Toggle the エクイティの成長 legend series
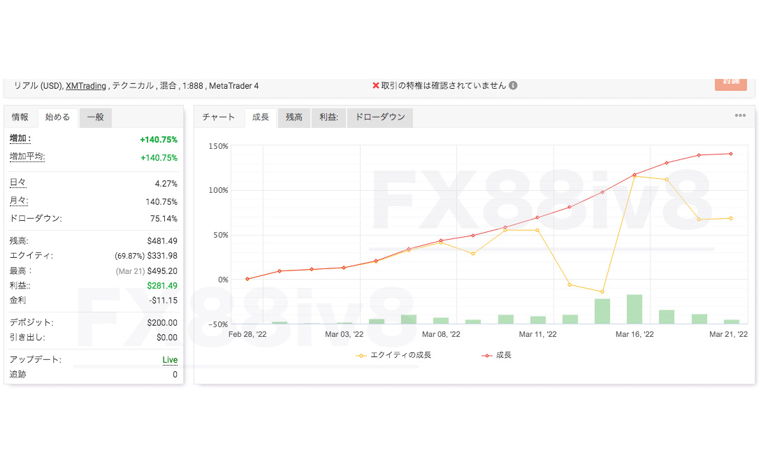Viewport: 761px width, 469px height. pos(393,355)
